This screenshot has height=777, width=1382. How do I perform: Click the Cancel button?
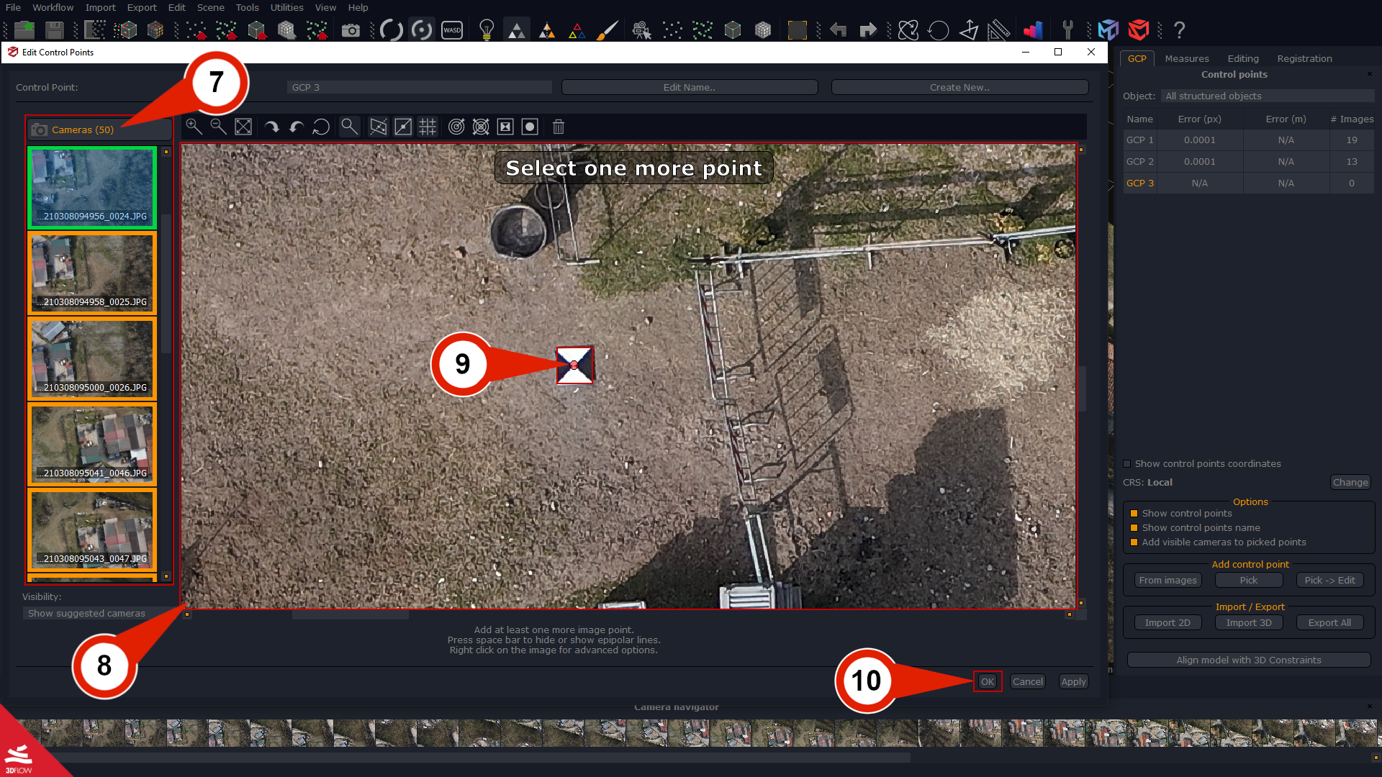(x=1027, y=682)
